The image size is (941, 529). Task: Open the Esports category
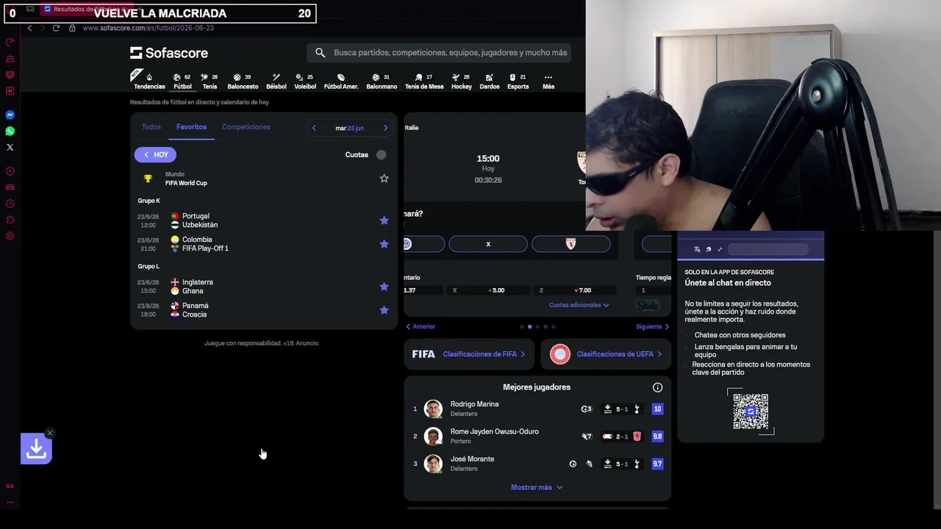tap(518, 81)
